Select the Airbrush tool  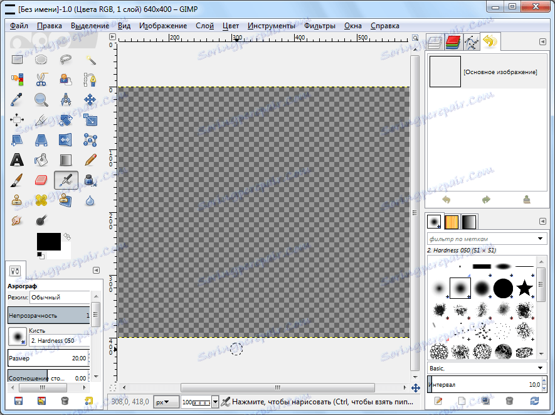(x=66, y=180)
